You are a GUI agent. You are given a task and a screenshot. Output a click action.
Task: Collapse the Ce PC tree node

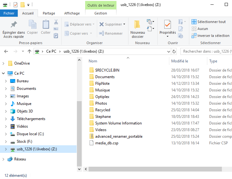coord(3,73)
